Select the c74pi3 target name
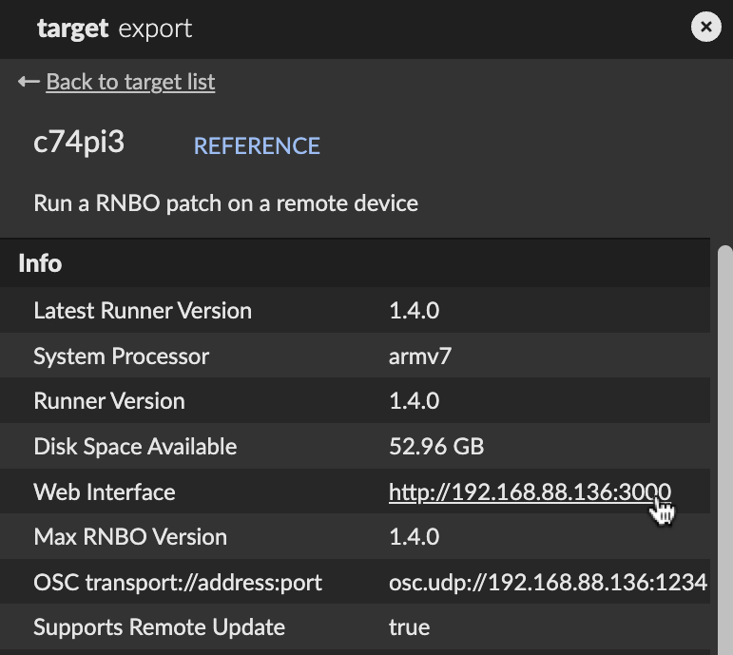The width and height of the screenshot is (733, 655). coord(79,142)
